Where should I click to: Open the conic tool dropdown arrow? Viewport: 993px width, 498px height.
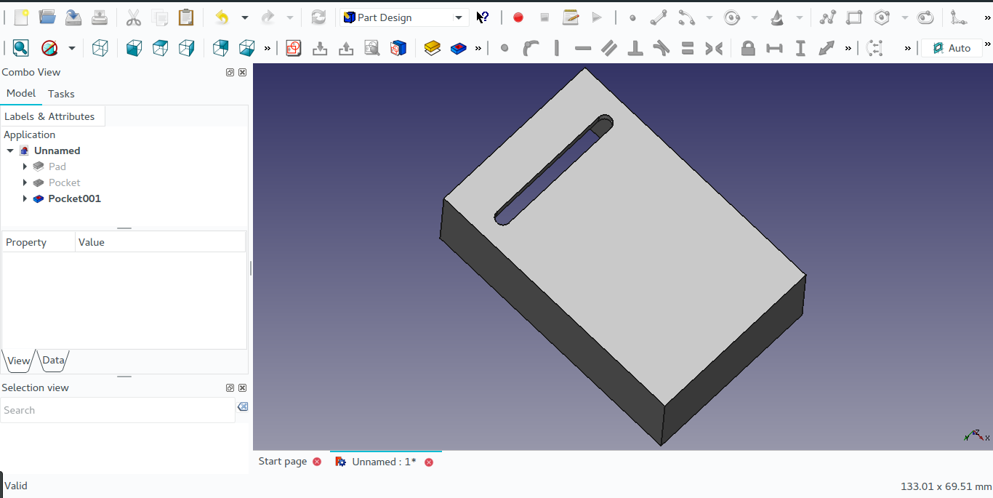tap(800, 17)
